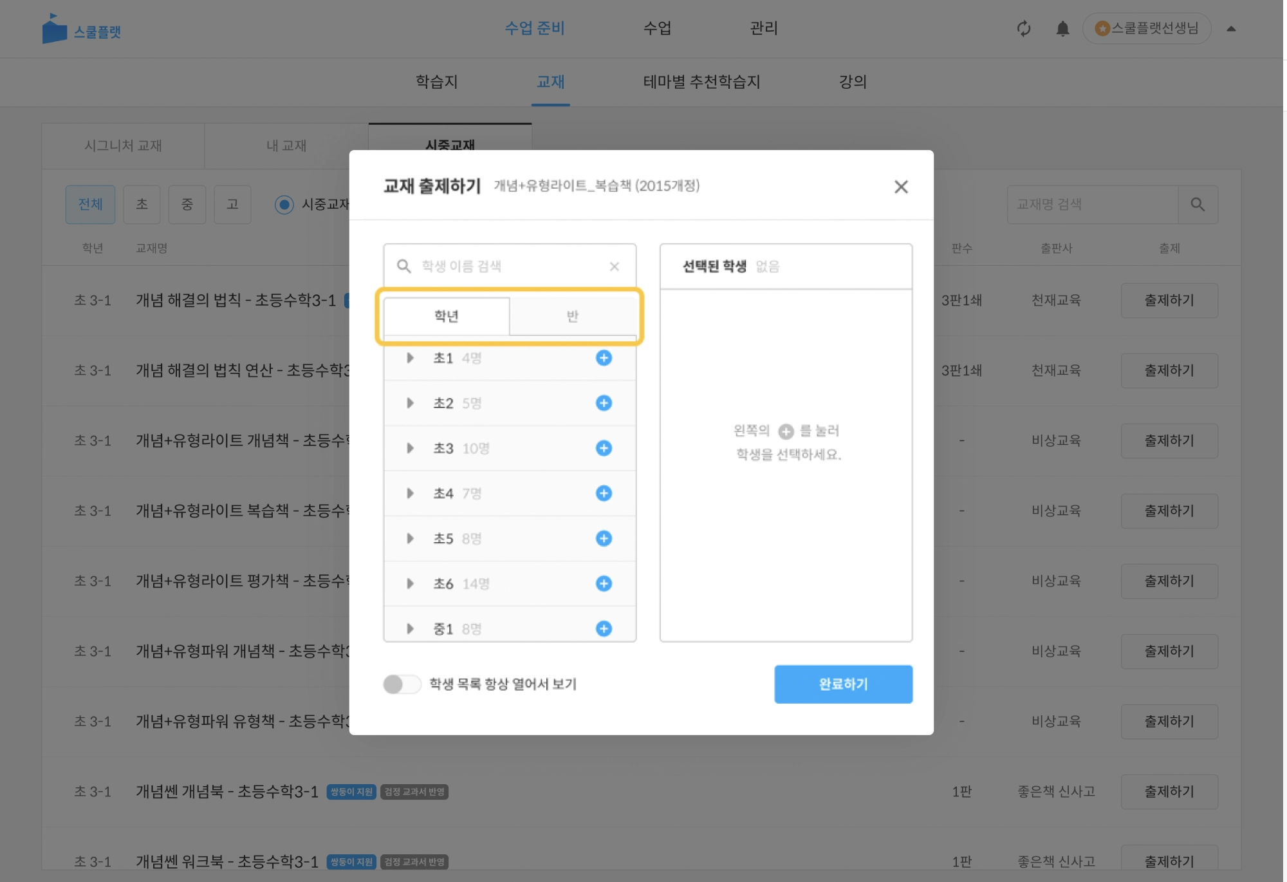Screen dimensions: 1287x882
Task: Click the 교재명 search magnifier button
Action: pyautogui.click(x=1197, y=204)
